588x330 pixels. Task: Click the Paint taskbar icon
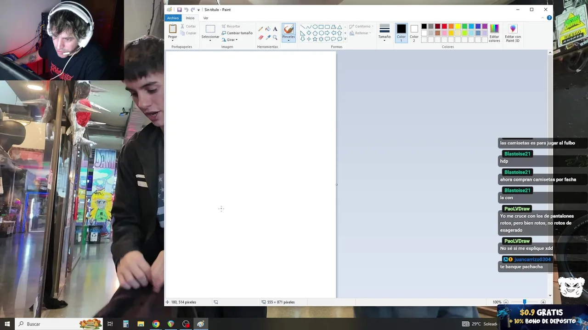tap(201, 324)
